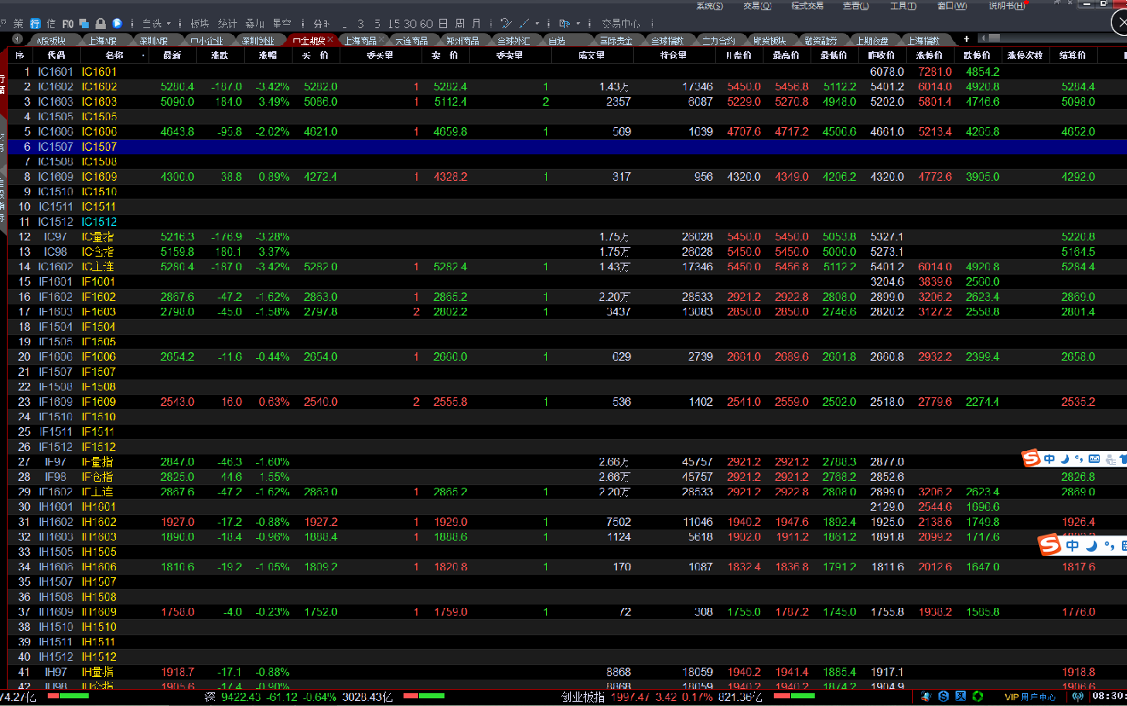Click the Sogou S input method icon

1032,459
